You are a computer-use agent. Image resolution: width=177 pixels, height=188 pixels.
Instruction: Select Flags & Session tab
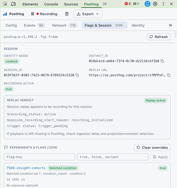click(104, 25)
